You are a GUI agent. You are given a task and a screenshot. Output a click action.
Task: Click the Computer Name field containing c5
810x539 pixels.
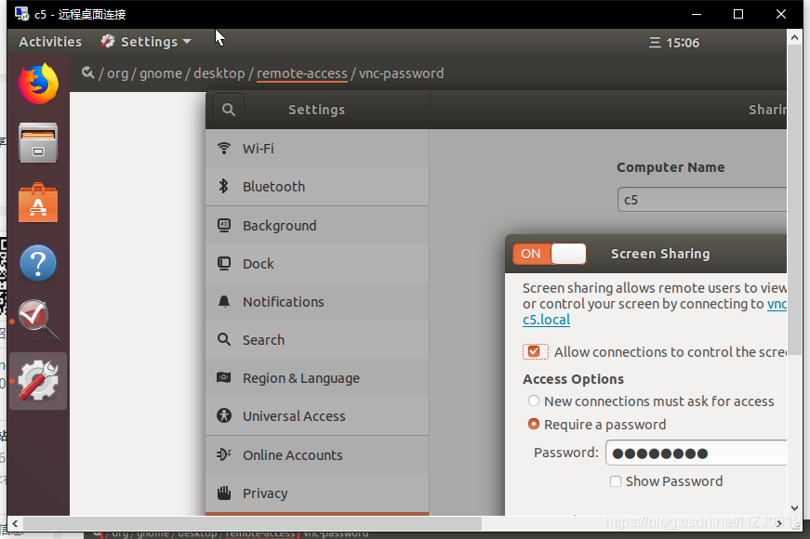tap(702, 199)
